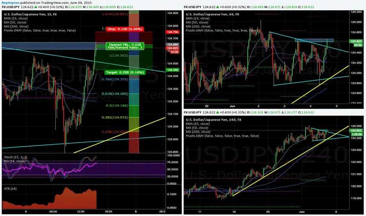Select the red 'Stop: 0.100 (0.08%)' label
The height and width of the screenshot is (216, 366).
point(124,29)
